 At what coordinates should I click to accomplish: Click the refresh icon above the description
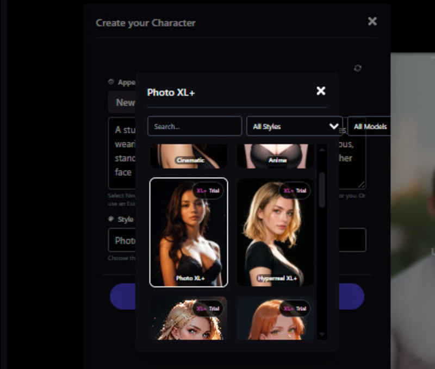coord(357,68)
